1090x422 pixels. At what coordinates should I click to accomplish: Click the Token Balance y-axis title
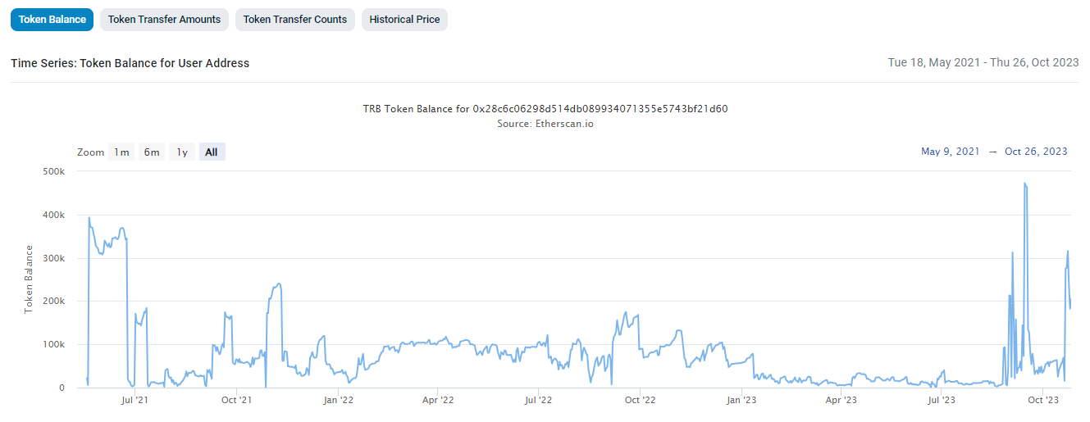[x=29, y=279]
